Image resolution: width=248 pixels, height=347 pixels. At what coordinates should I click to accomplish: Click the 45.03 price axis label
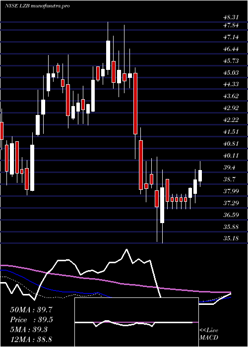pyautogui.click(x=231, y=72)
